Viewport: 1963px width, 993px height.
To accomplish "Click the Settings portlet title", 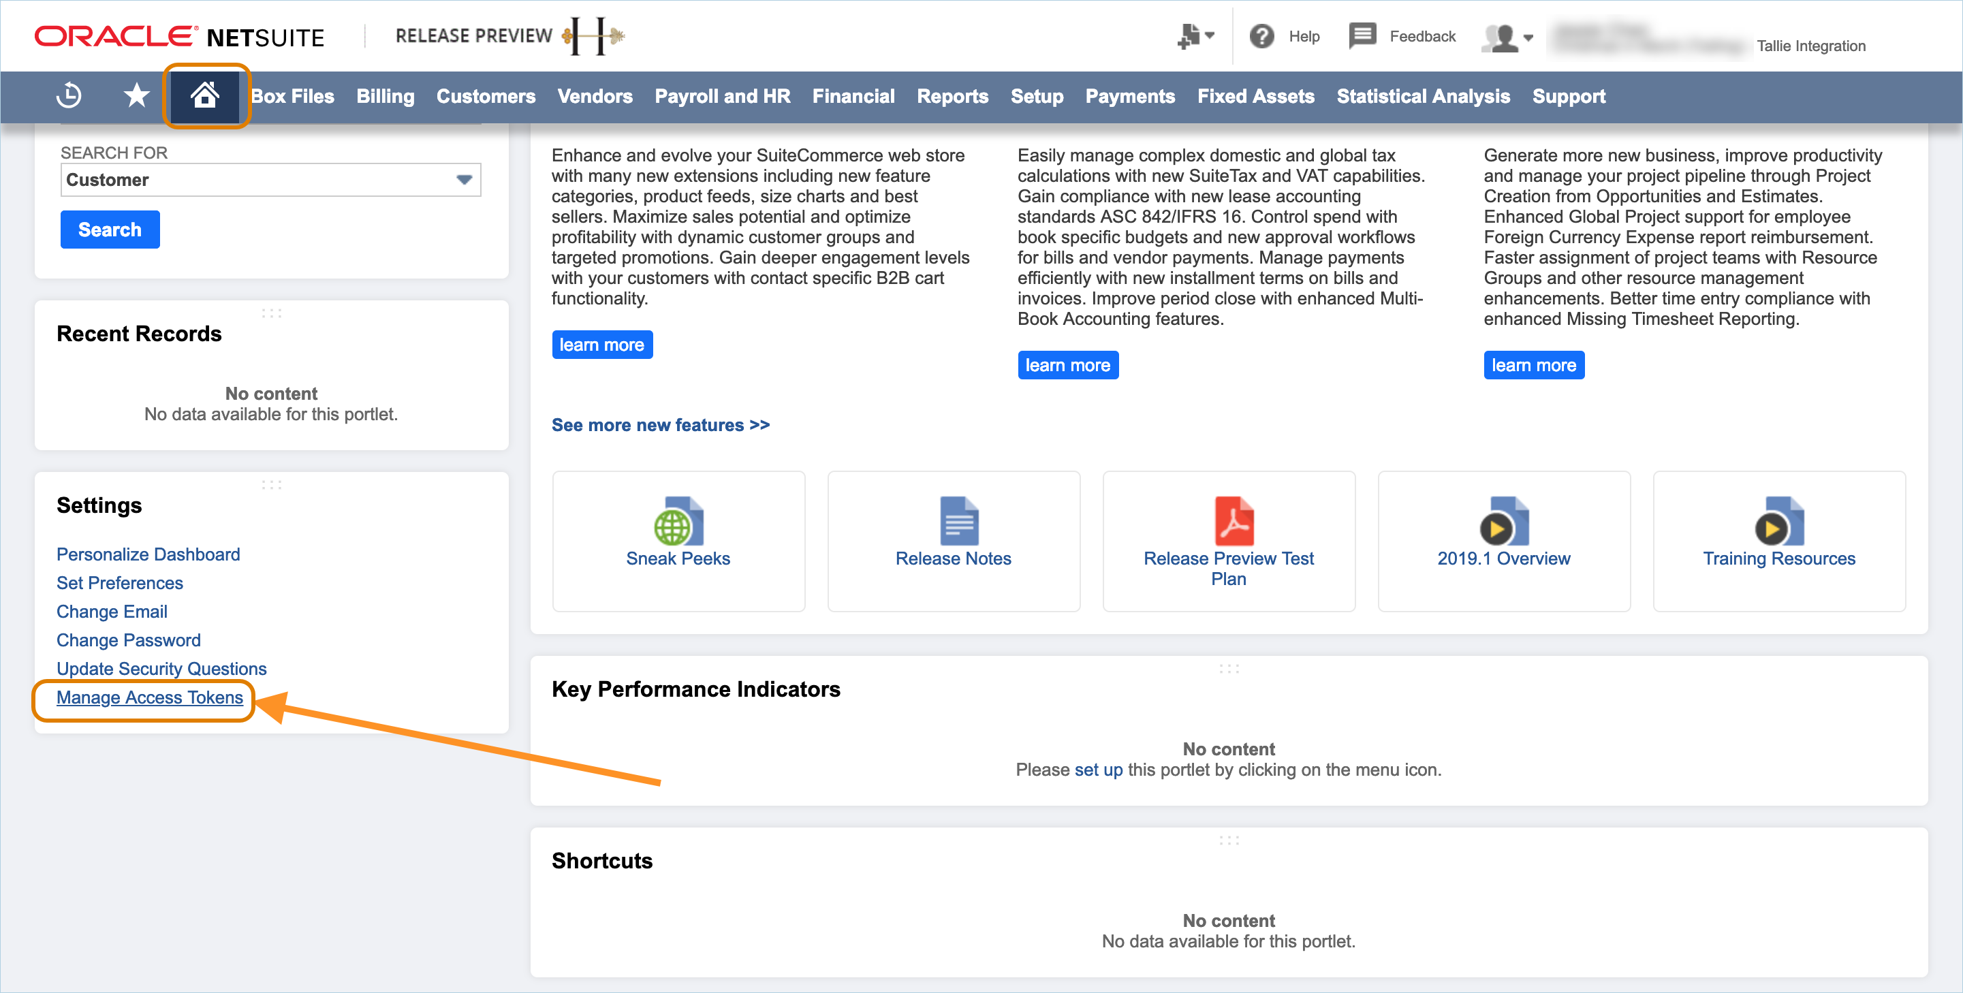I will [x=99, y=505].
